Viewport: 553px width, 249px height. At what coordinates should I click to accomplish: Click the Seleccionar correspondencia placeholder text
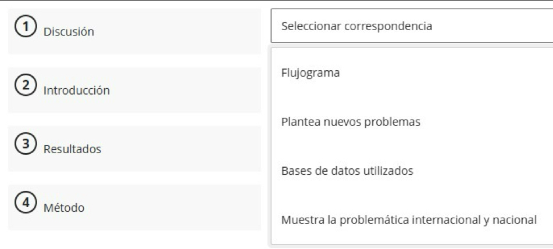point(356,26)
